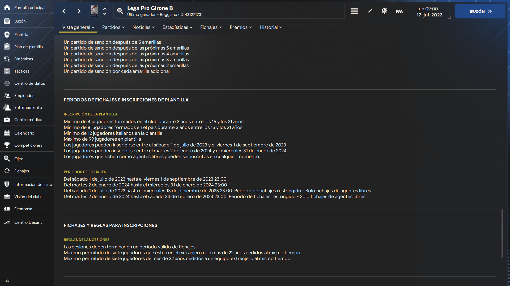The width and height of the screenshot is (510, 286).
Task: Open the Noticias dropdown menu
Action: pyautogui.click(x=144, y=27)
